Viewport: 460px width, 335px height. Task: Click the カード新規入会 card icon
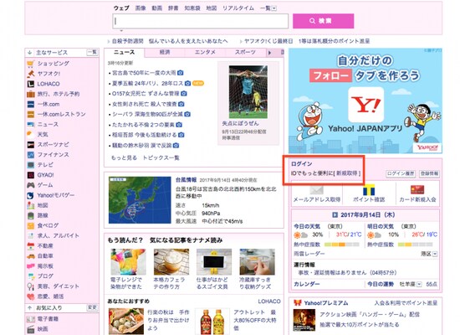[417, 189]
